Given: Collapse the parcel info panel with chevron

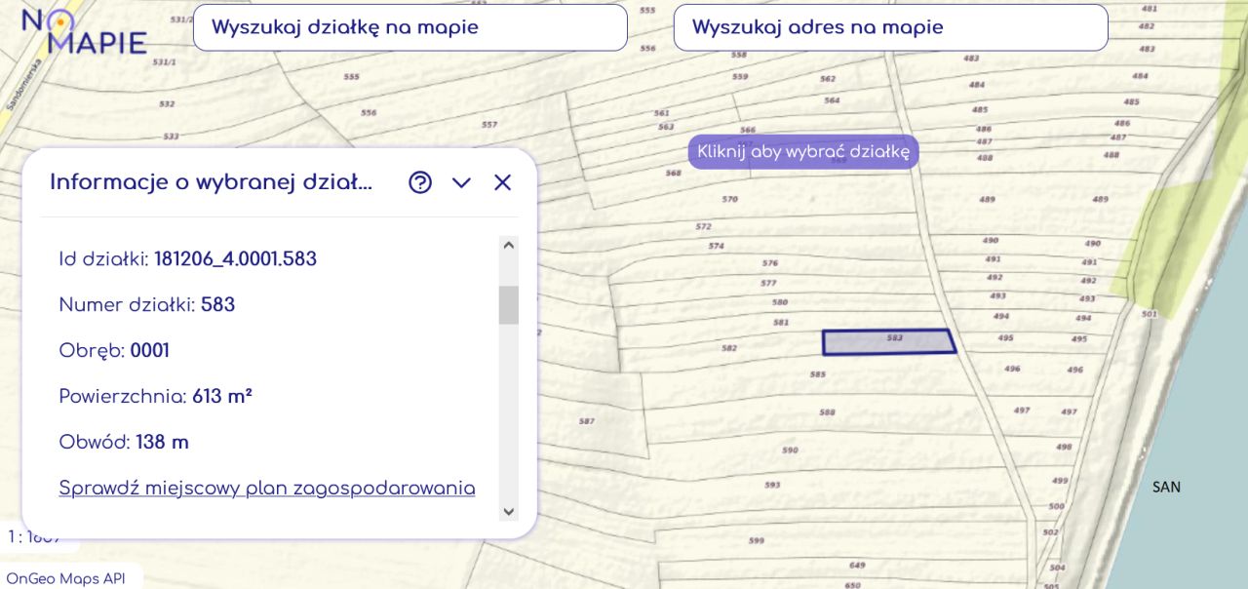Looking at the screenshot, I should click(x=461, y=182).
